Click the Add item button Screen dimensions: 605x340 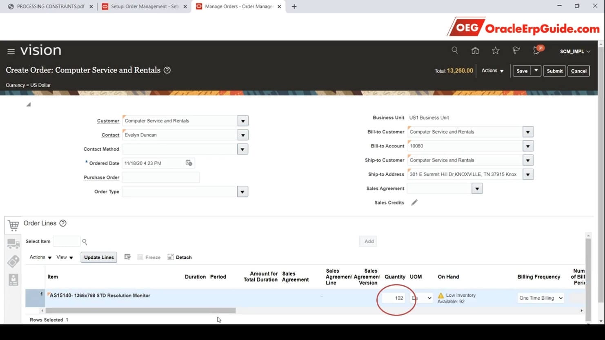(x=369, y=241)
